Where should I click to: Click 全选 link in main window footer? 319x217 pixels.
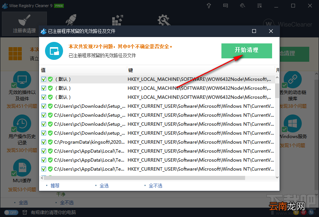tap(23, 203)
